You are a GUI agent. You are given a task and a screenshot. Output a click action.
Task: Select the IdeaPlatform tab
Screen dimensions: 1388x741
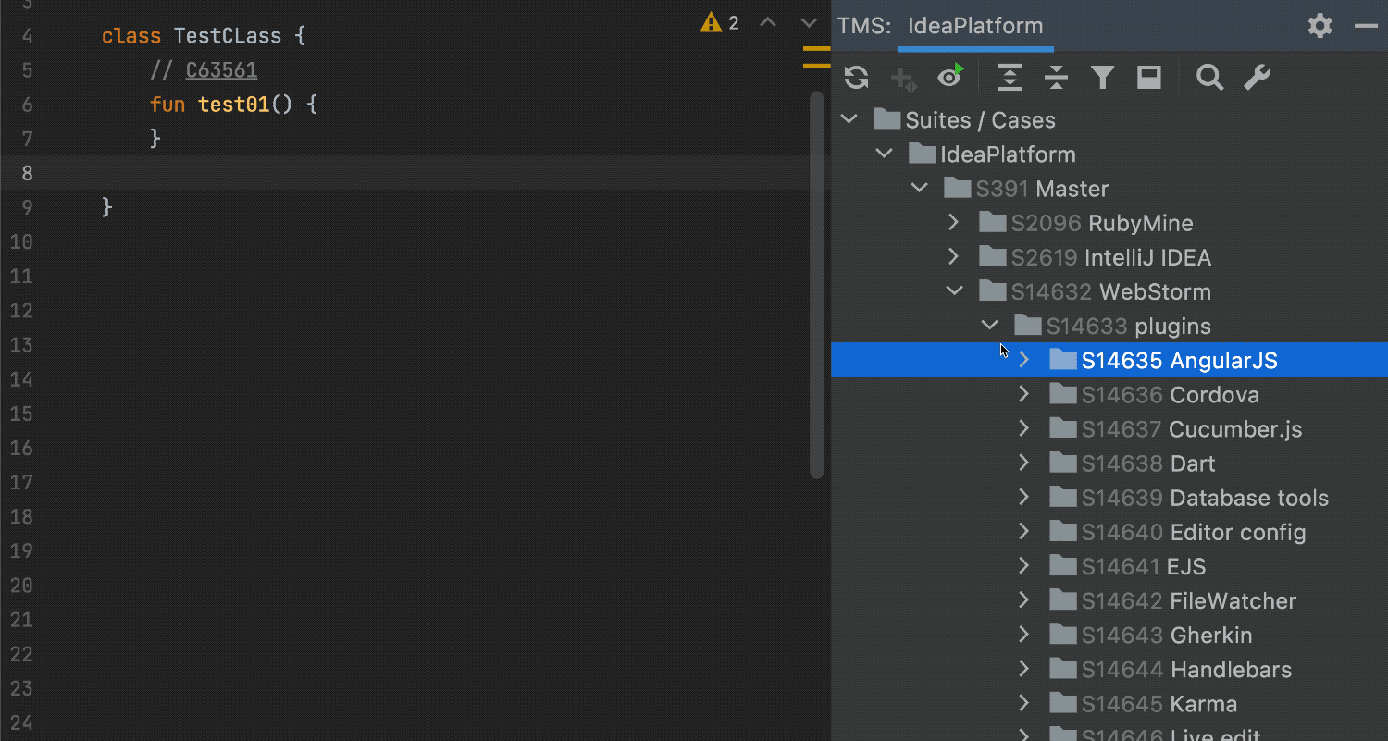(975, 26)
